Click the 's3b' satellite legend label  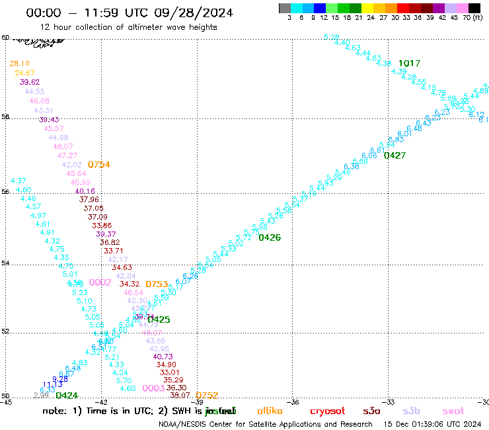[411, 411]
